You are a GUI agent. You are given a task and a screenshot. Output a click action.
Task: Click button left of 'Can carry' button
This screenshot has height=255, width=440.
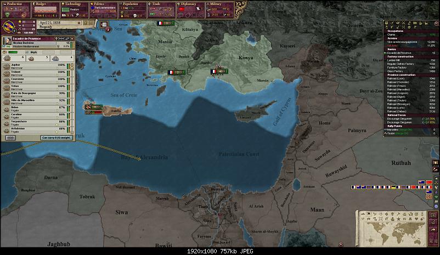(10, 138)
